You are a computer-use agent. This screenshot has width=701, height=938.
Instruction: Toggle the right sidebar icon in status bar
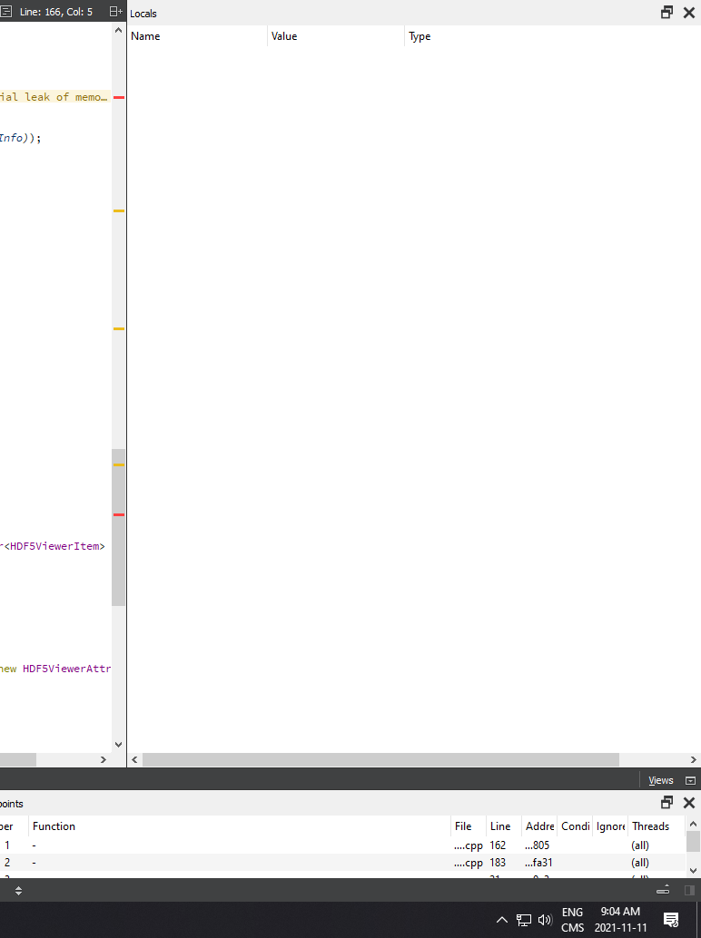[689, 890]
